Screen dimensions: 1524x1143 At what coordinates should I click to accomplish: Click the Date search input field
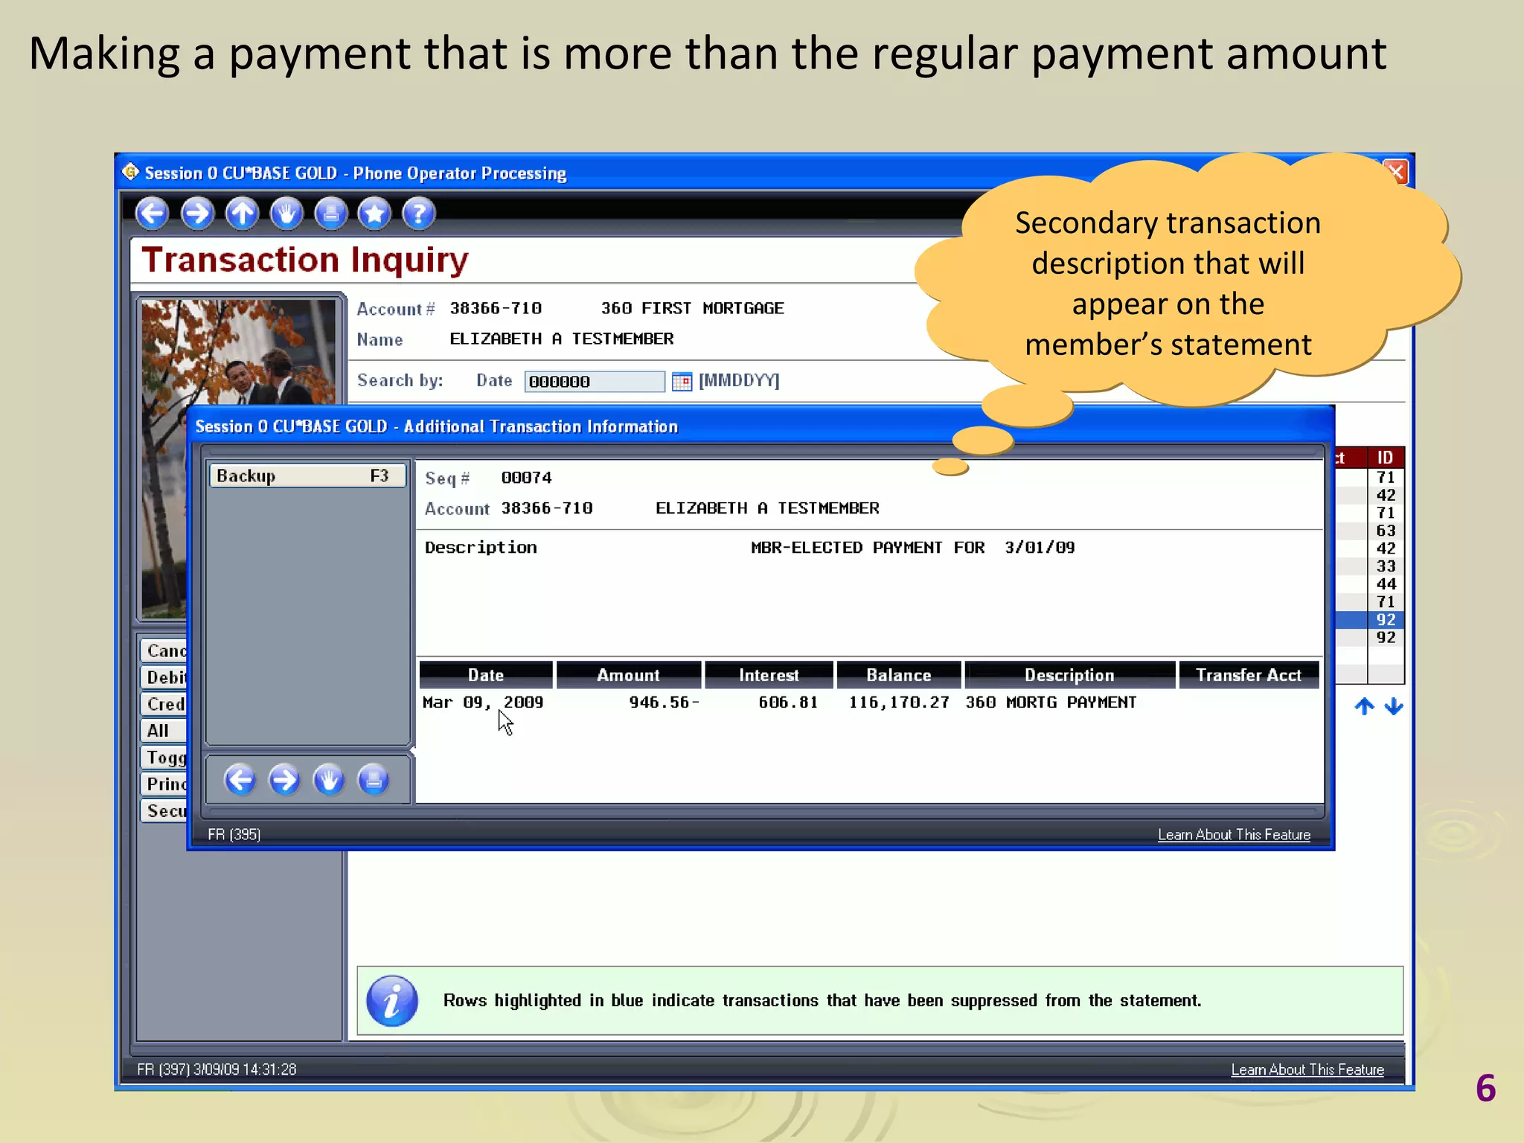[x=595, y=382]
